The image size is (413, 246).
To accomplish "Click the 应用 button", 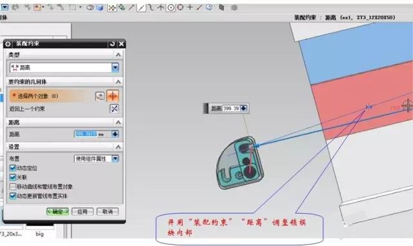I will click(83, 212).
